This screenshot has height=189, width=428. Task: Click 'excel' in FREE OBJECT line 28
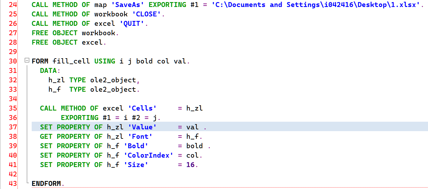[92, 43]
